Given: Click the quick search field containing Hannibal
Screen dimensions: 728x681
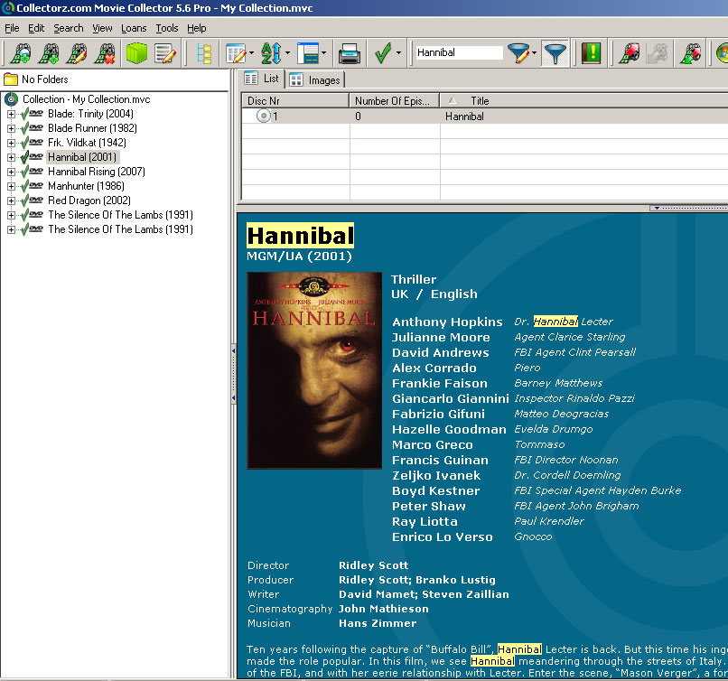Looking at the screenshot, I should coord(458,52).
